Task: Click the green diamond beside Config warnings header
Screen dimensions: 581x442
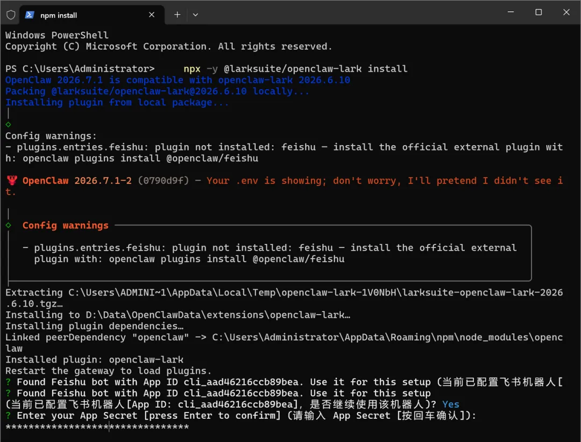Action: (x=8, y=225)
